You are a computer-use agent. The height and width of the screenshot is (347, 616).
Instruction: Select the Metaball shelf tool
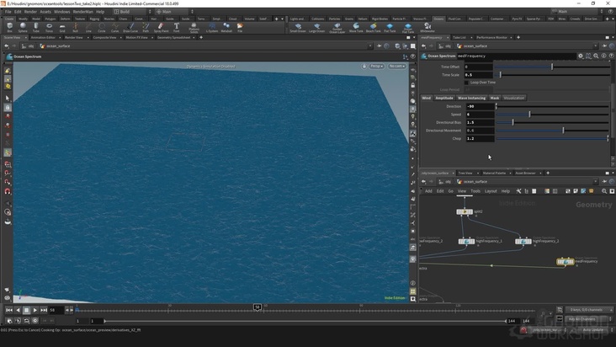click(x=226, y=27)
